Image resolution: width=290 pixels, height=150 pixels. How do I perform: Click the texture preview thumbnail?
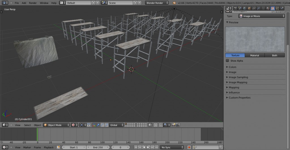255,39
